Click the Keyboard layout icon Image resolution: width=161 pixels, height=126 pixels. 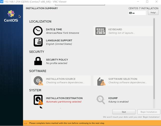point(100,31)
